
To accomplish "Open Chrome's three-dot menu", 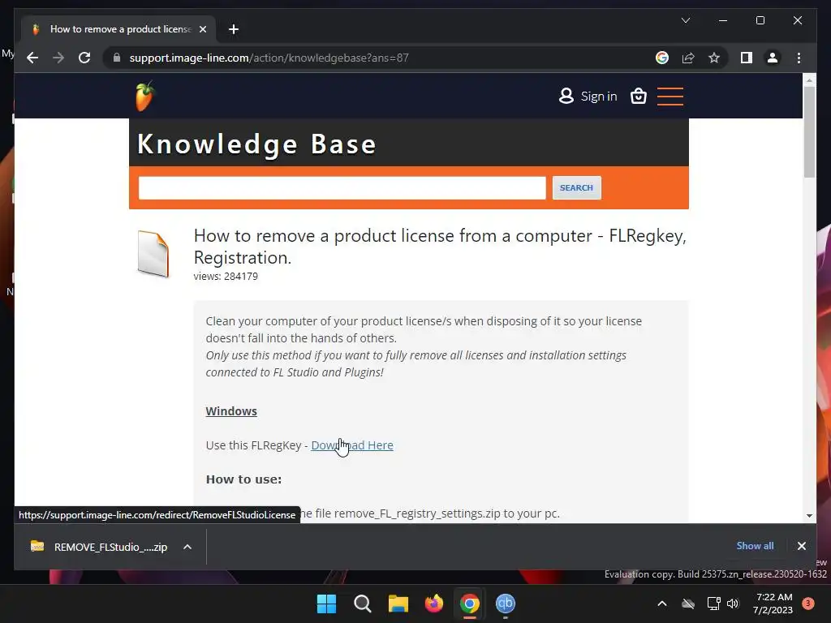I will [x=799, y=58].
